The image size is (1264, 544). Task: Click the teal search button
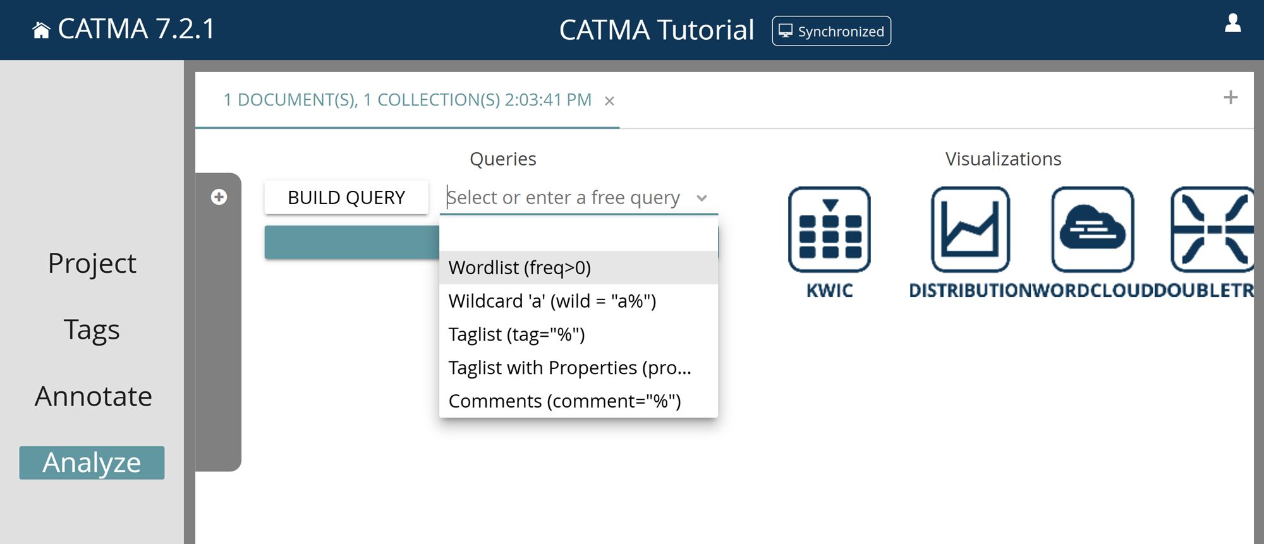[351, 242]
